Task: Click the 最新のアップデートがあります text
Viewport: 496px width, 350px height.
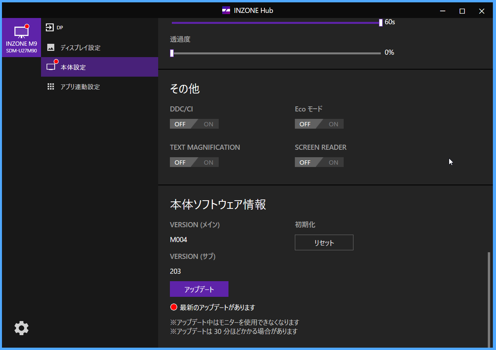Action: [218, 307]
